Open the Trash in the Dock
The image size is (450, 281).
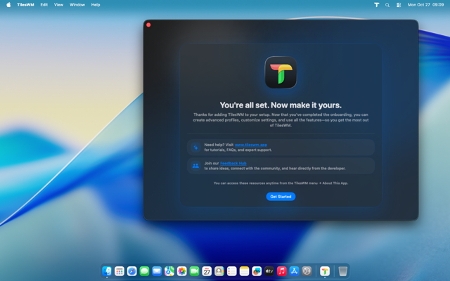tap(342, 271)
